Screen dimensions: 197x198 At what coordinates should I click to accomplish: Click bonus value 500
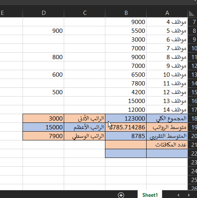point(44,92)
